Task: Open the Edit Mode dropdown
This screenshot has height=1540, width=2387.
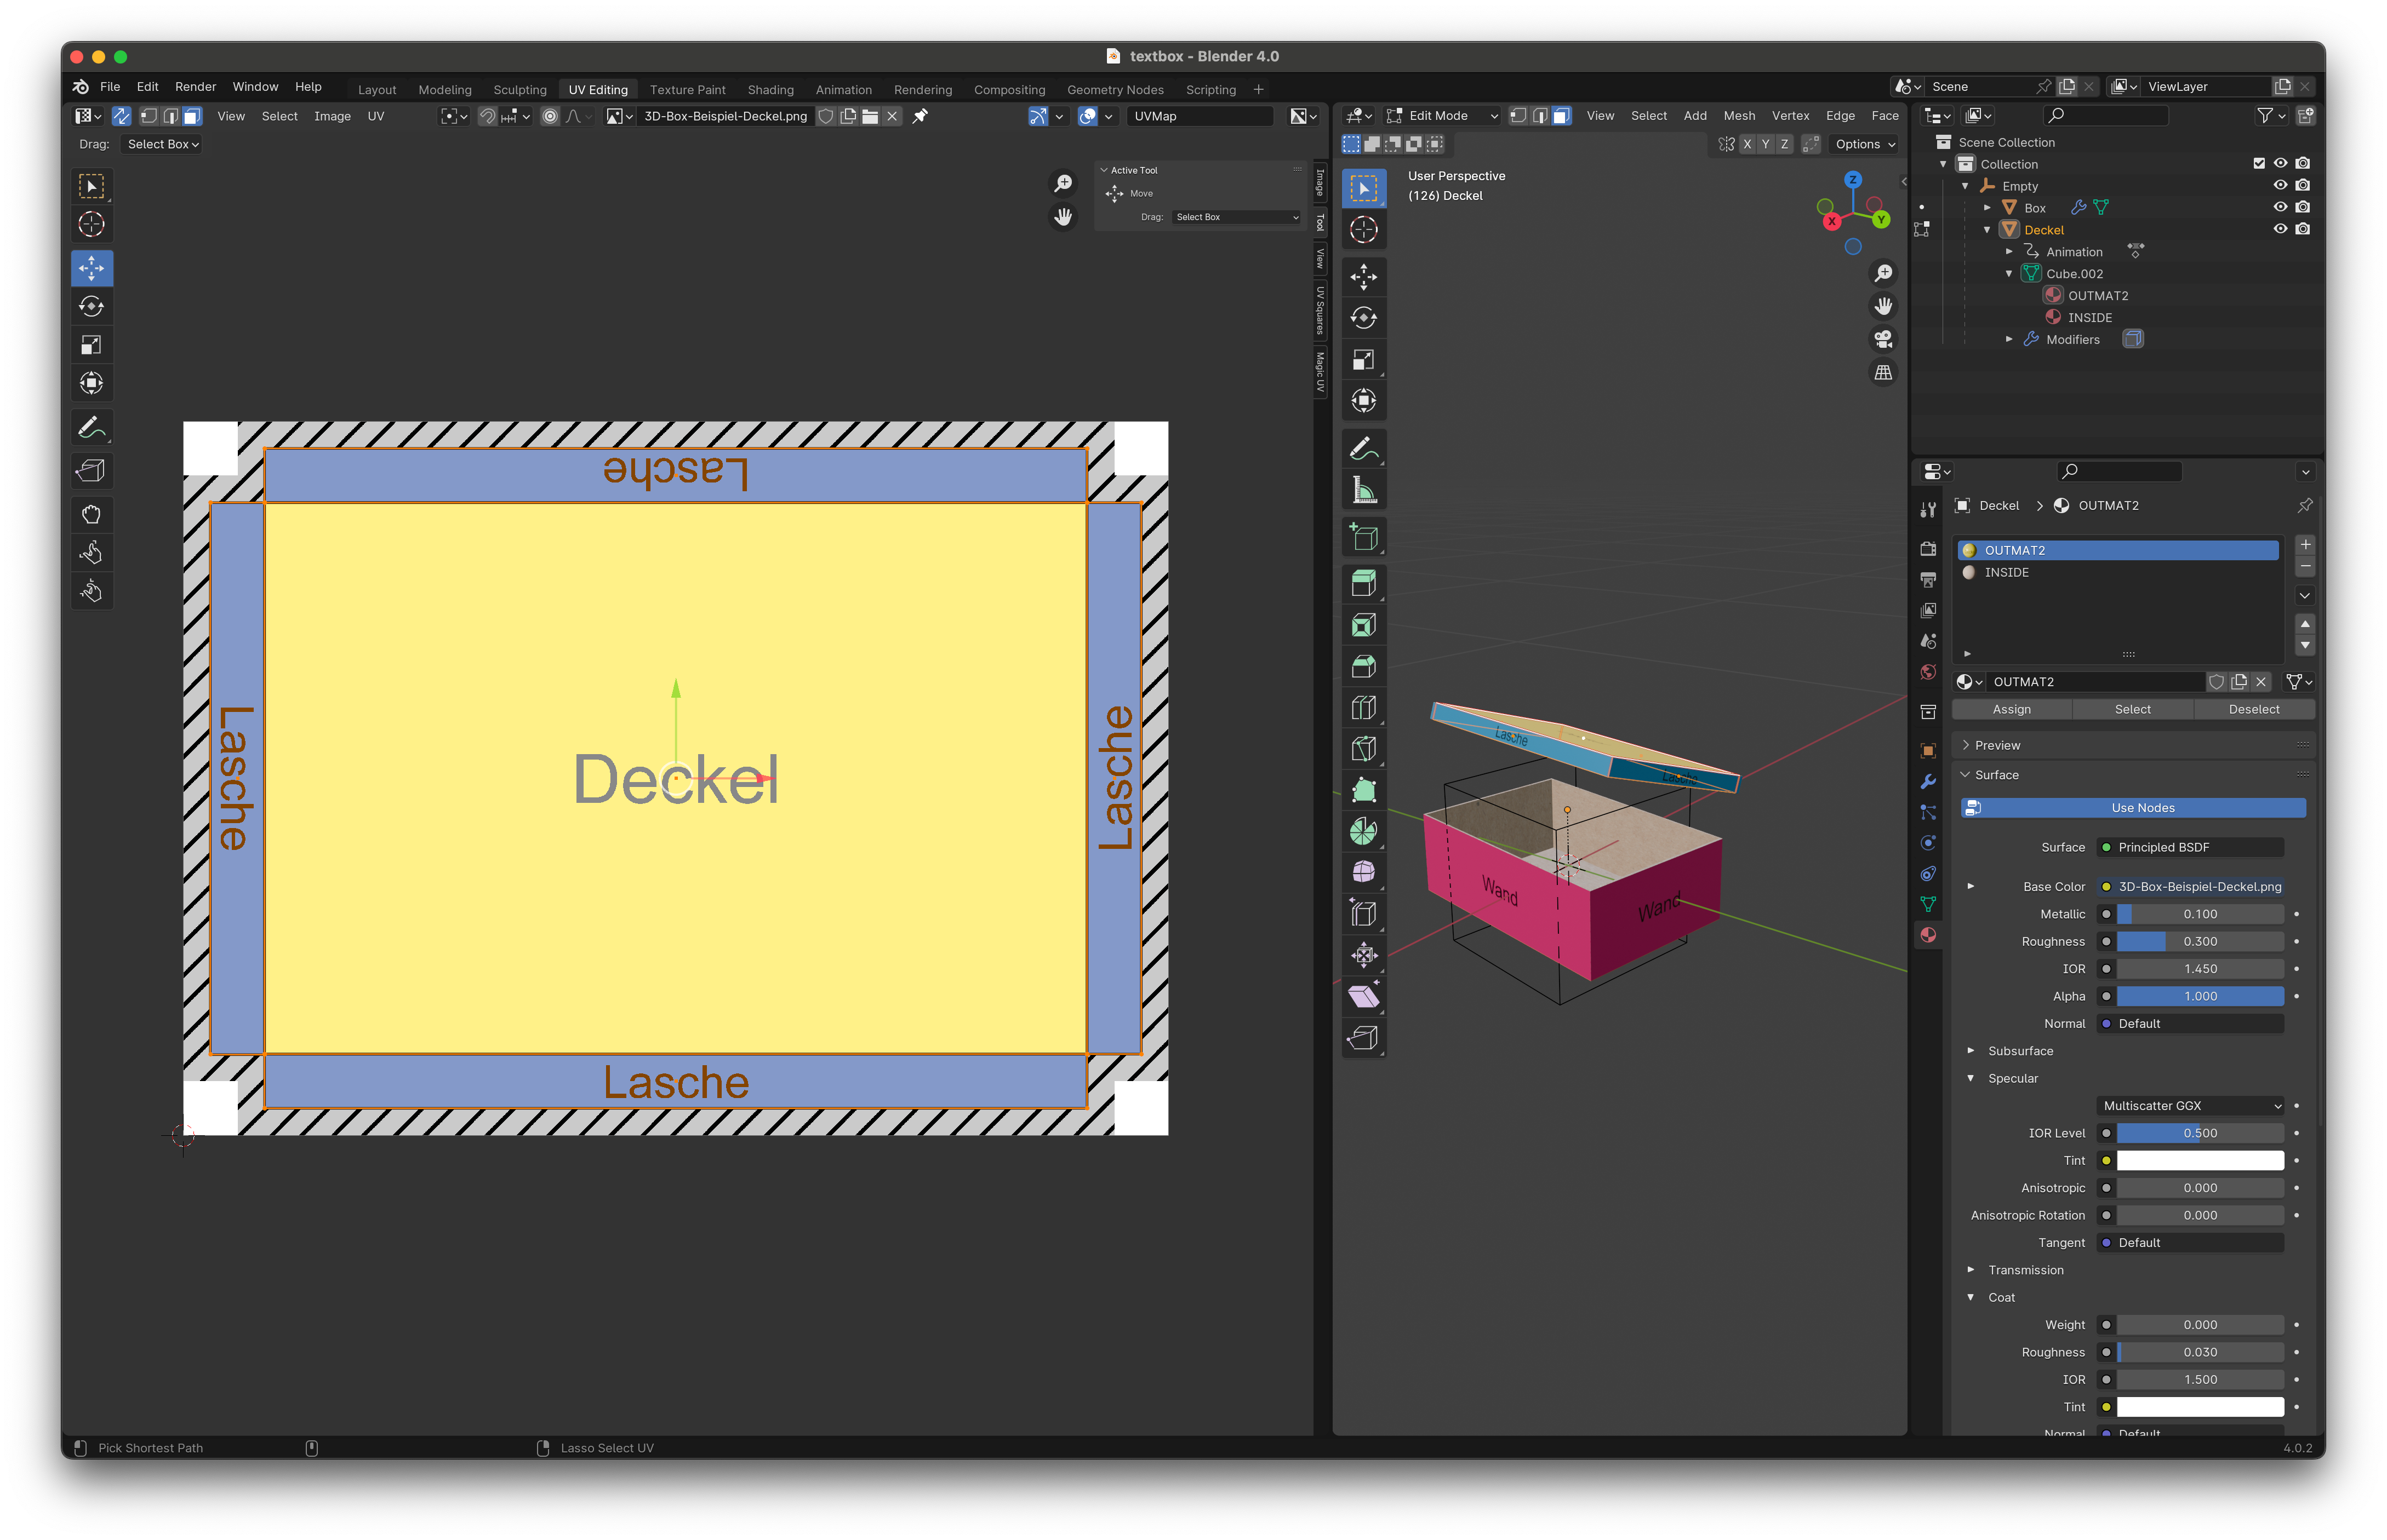Action: coord(1442,116)
